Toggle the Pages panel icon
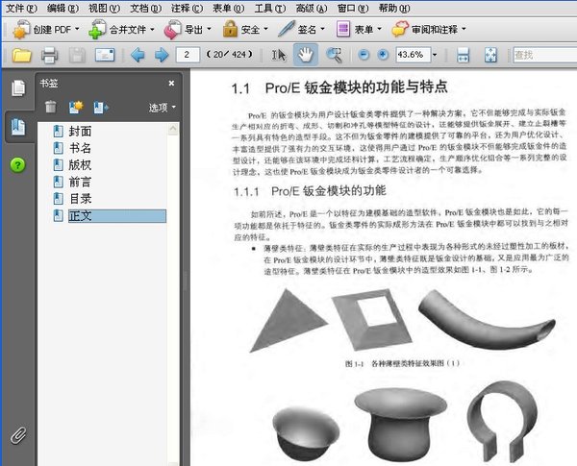This screenshot has height=466, width=577. (18, 88)
